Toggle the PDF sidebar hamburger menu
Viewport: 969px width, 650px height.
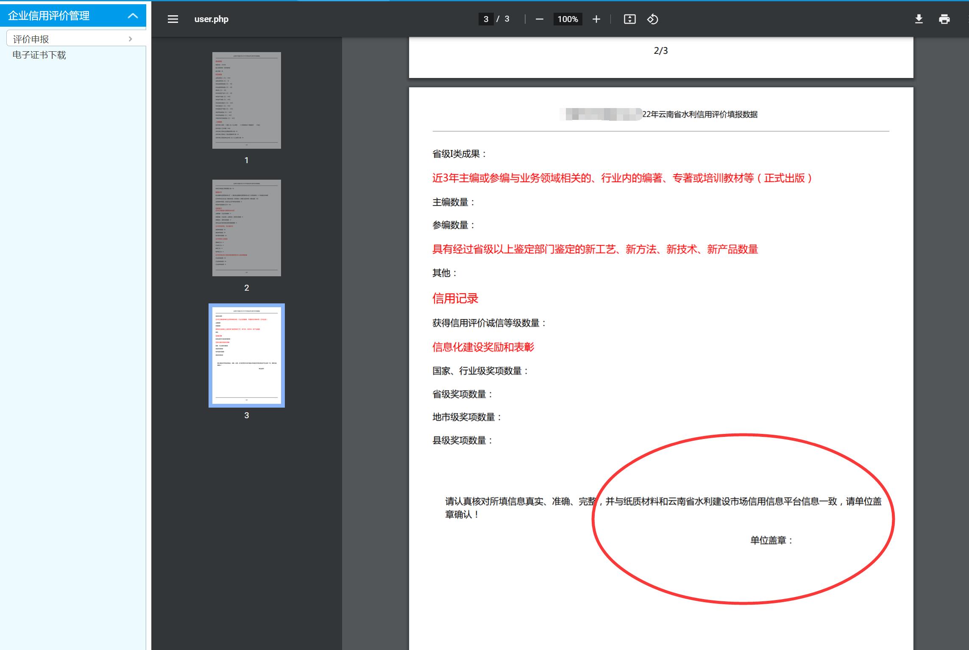coord(173,19)
